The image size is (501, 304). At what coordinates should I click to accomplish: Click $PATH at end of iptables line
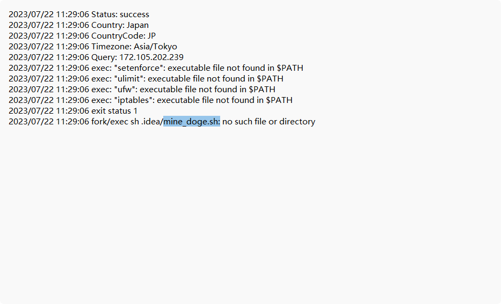pyautogui.click(x=279, y=100)
